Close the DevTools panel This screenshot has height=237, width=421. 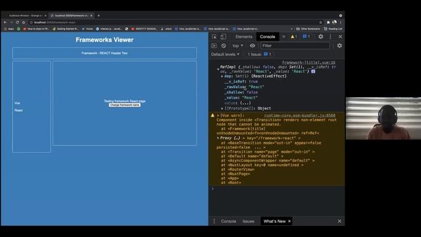(x=340, y=37)
